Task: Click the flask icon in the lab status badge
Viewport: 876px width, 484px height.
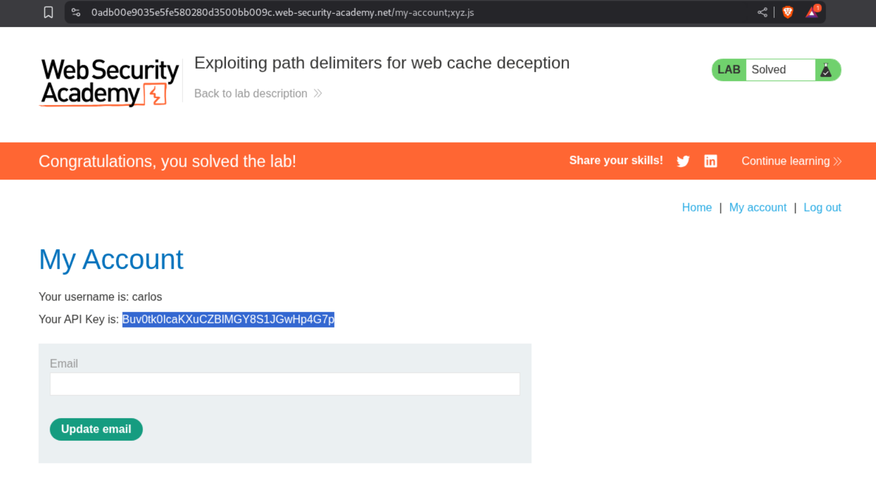Action: coord(826,70)
